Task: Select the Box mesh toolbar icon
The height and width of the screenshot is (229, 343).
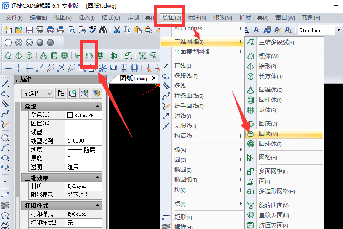Action: (29, 55)
